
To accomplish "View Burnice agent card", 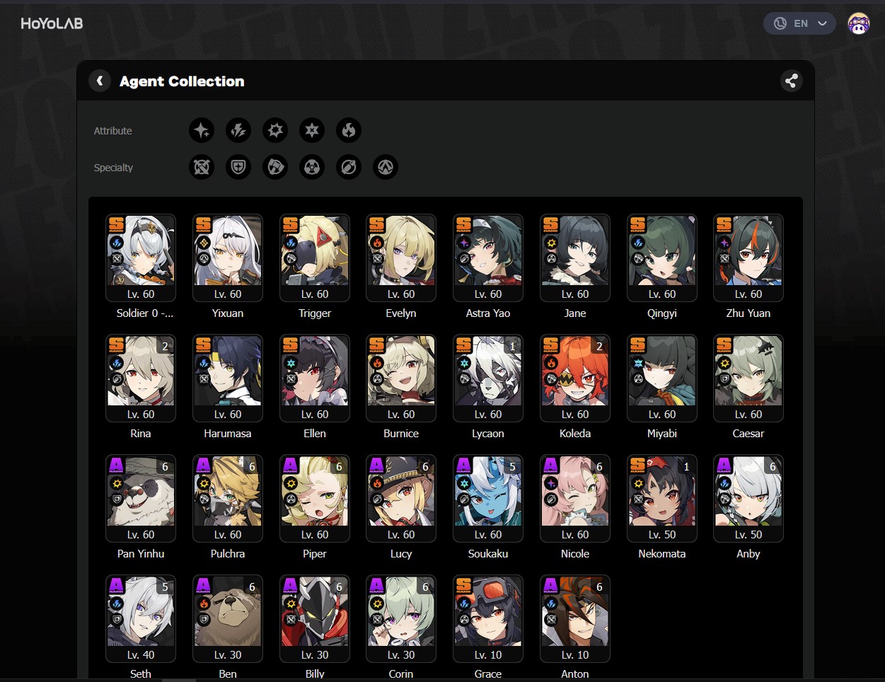I will tap(401, 378).
